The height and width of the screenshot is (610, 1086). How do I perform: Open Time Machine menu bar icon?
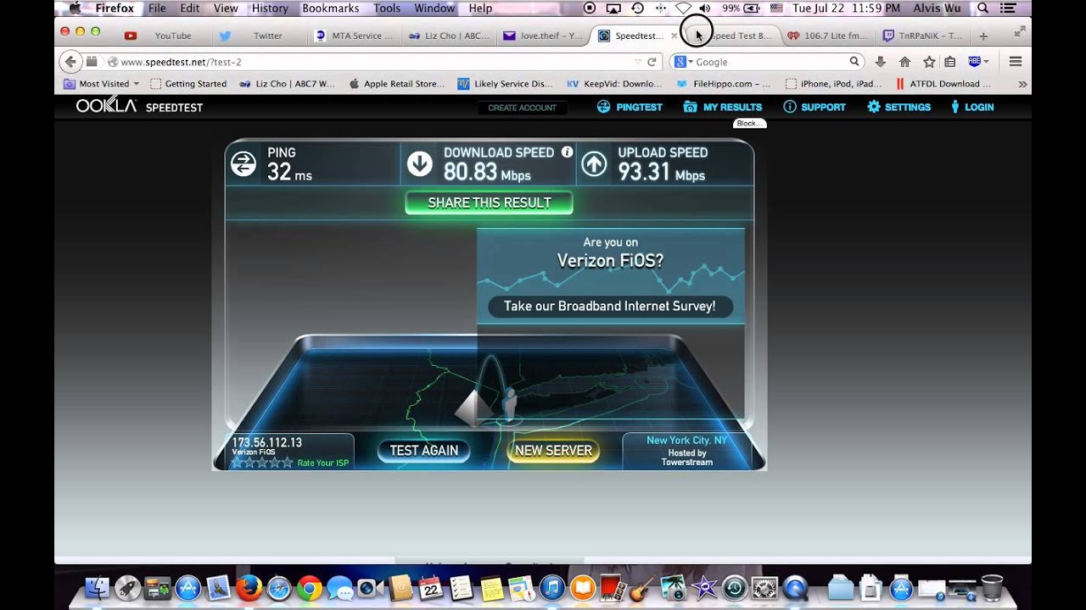pos(637,8)
